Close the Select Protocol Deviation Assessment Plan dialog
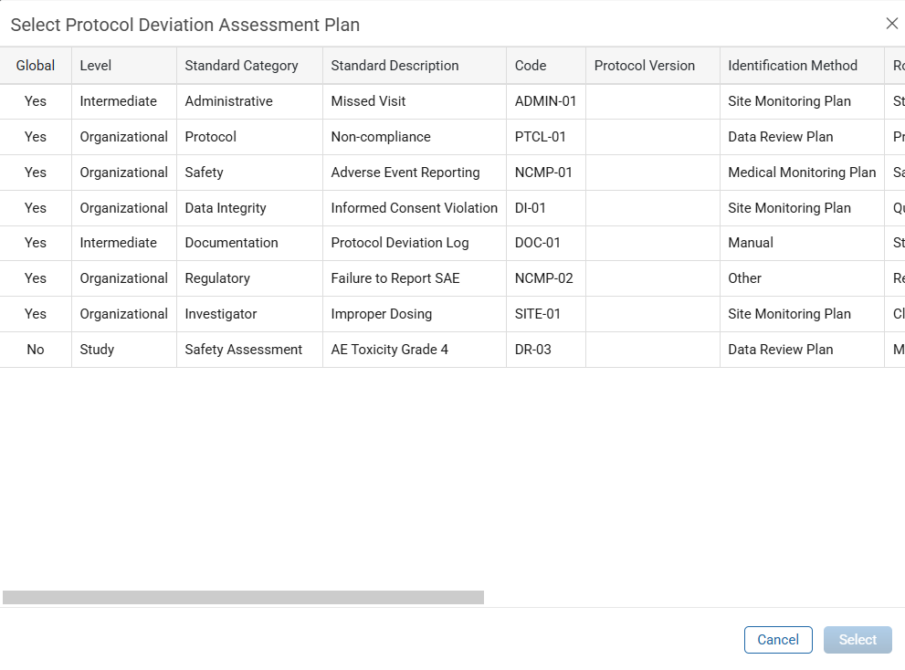Image resolution: width=905 pixels, height=670 pixels. [x=891, y=23]
